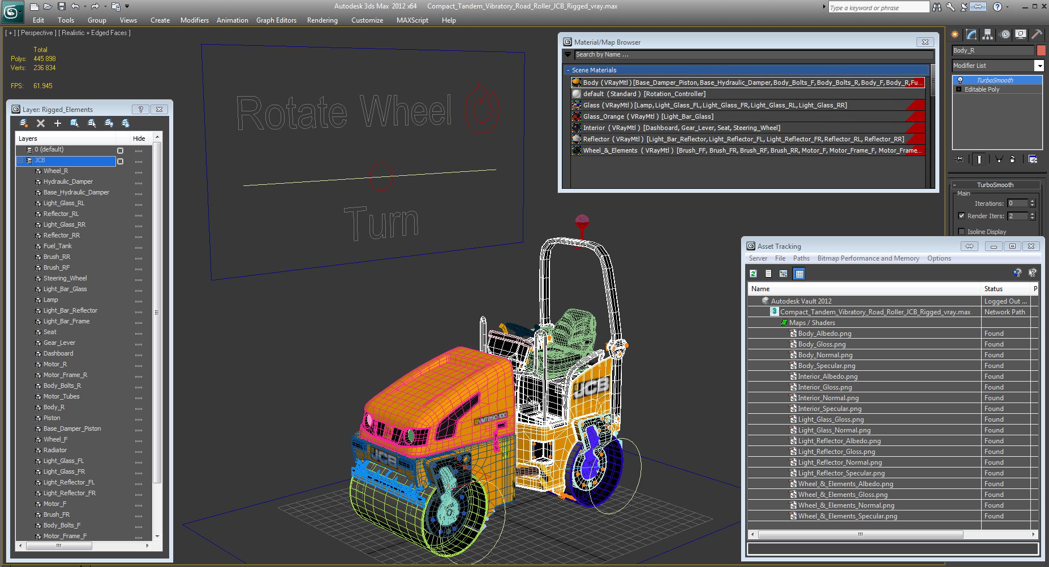Open Bitmap Performance and Memory menu

point(868,258)
